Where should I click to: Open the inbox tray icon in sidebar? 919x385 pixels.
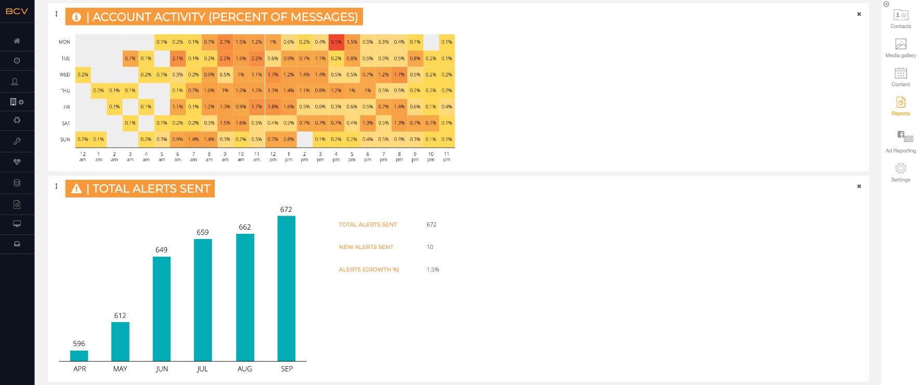tap(17, 244)
